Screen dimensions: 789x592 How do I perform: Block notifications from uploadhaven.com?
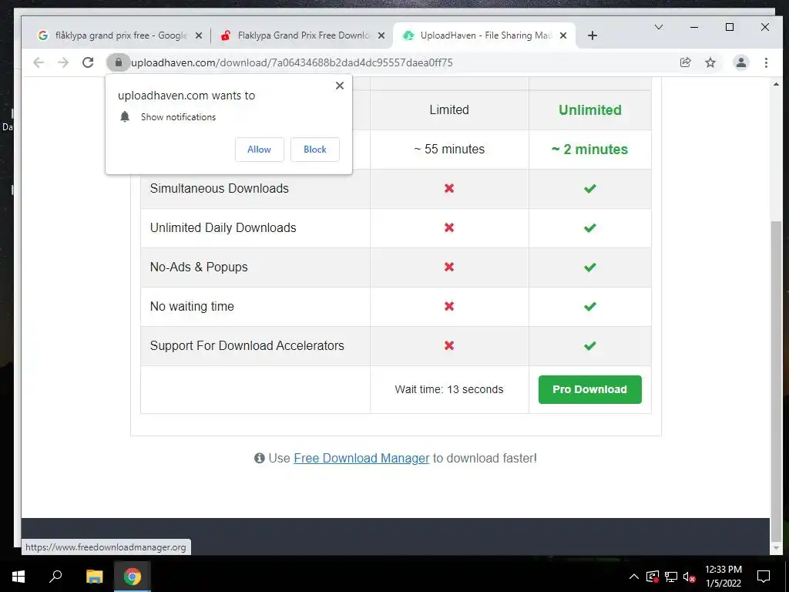315,150
